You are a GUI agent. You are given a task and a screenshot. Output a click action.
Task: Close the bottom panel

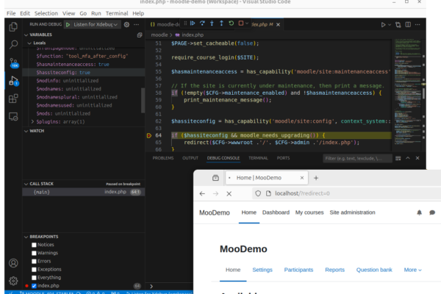point(417,158)
